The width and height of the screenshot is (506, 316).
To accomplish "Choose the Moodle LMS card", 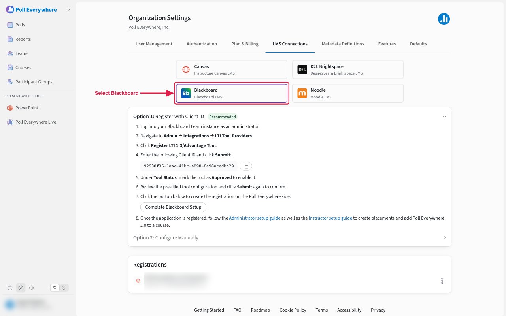I will 348,93.
